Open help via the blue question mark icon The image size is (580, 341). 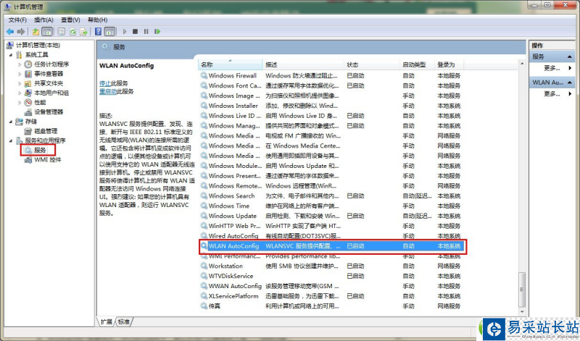click(98, 32)
